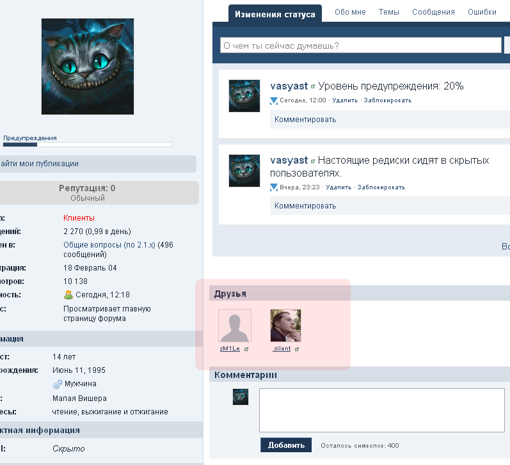Block the status posted Сегодня, 12:00
Viewport: 510px width, 465px height.
(x=388, y=100)
